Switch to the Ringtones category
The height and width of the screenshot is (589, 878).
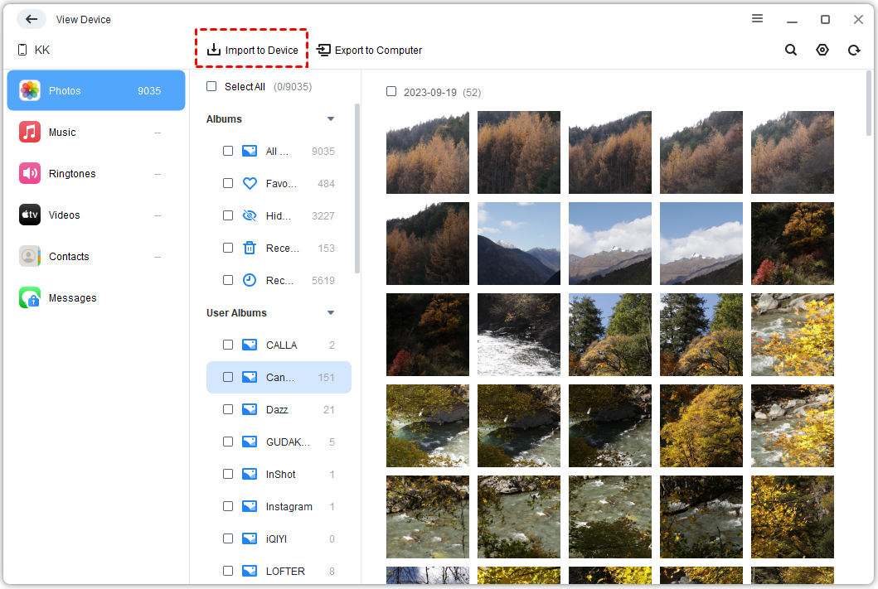[96, 173]
